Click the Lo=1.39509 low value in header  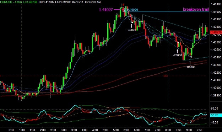click(63, 2)
